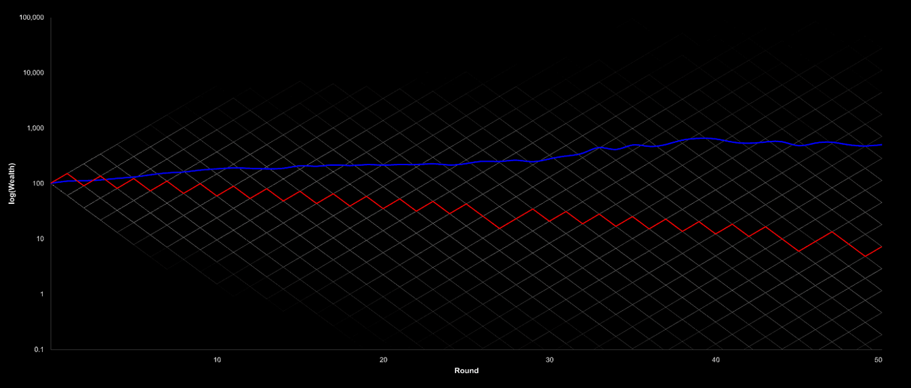Select the log(Wealth) axis title
Viewport: 911px width, 388px height.
(12, 184)
